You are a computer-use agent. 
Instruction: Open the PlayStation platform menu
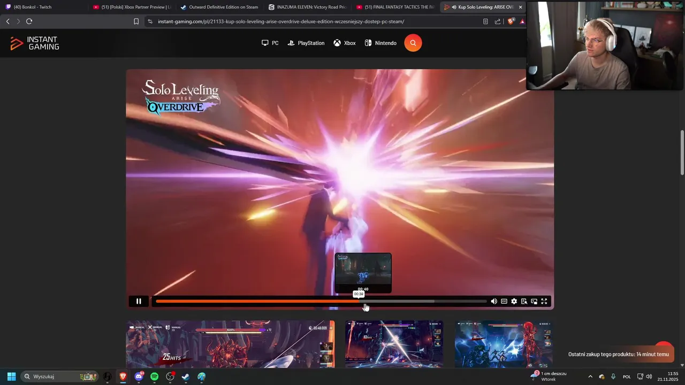click(x=306, y=43)
